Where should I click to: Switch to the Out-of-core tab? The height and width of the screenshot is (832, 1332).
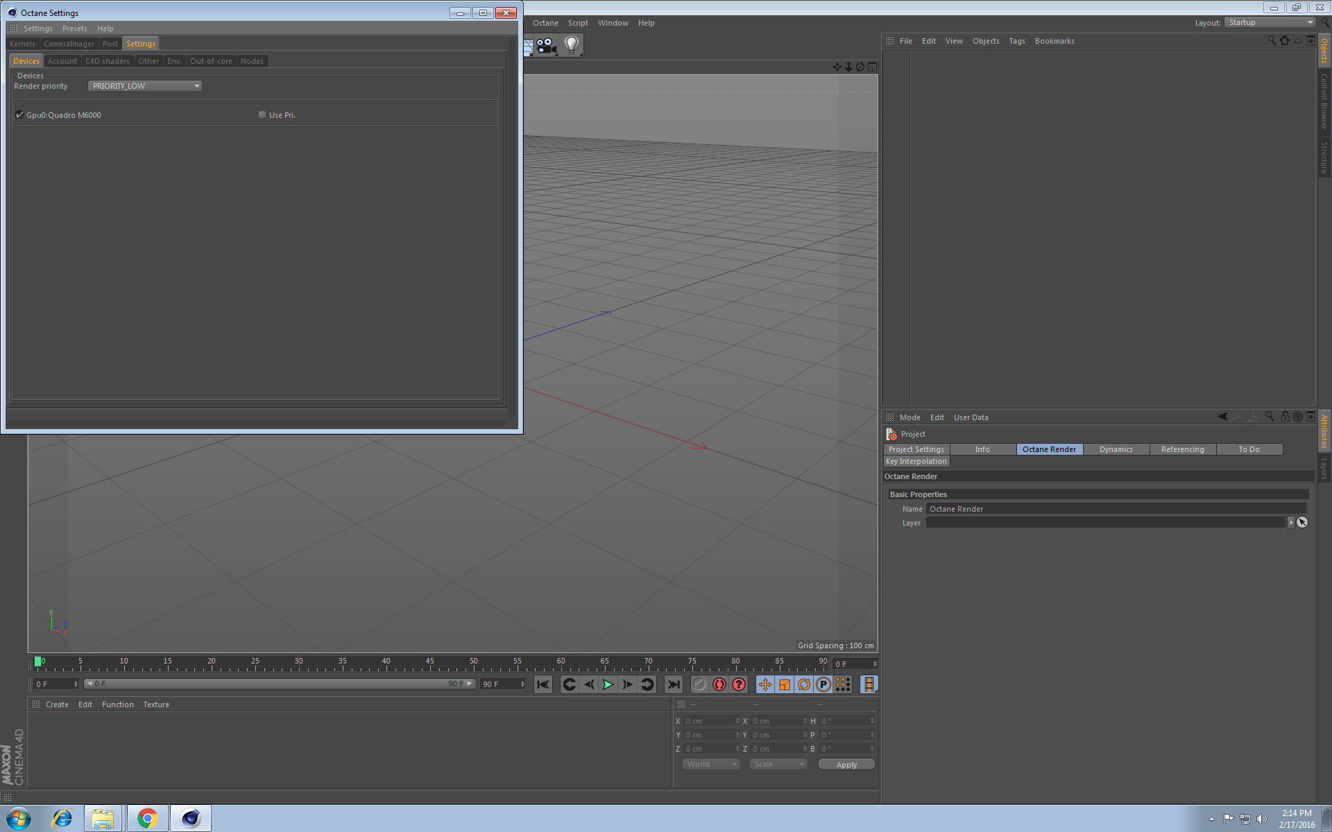211,61
